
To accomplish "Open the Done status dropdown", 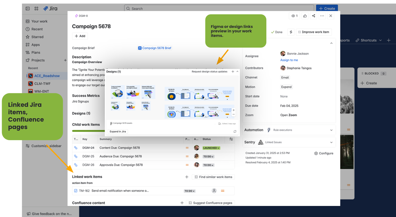I will point(277,32).
